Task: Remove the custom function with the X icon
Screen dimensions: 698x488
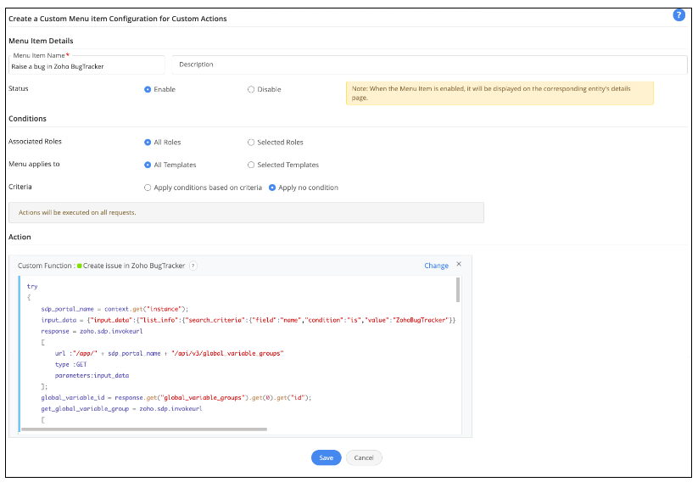Action: click(x=459, y=264)
